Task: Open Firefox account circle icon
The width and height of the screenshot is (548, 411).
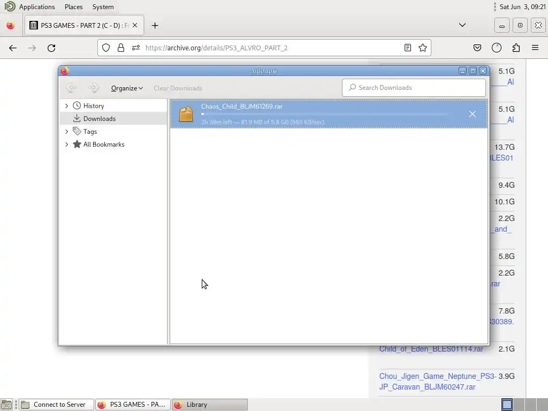Action: coord(496,48)
